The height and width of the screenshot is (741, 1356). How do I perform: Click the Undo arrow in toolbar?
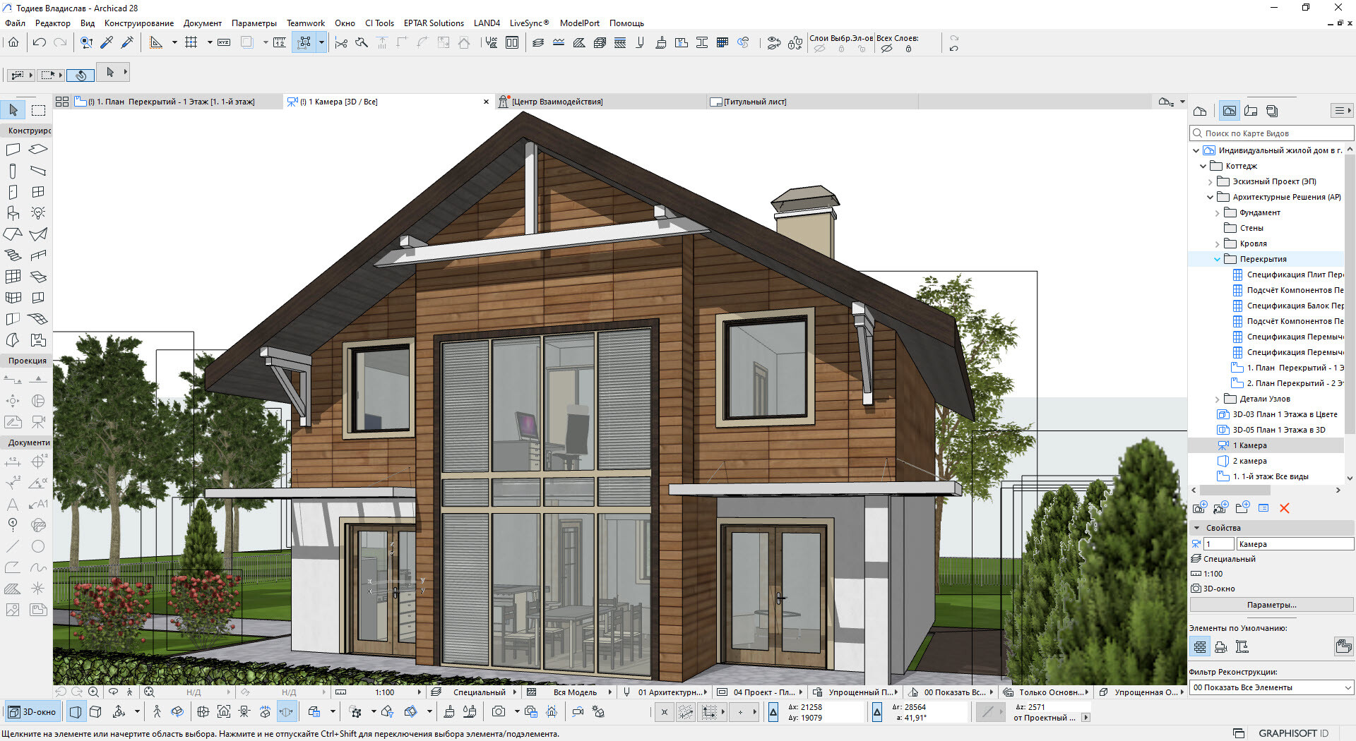40,43
